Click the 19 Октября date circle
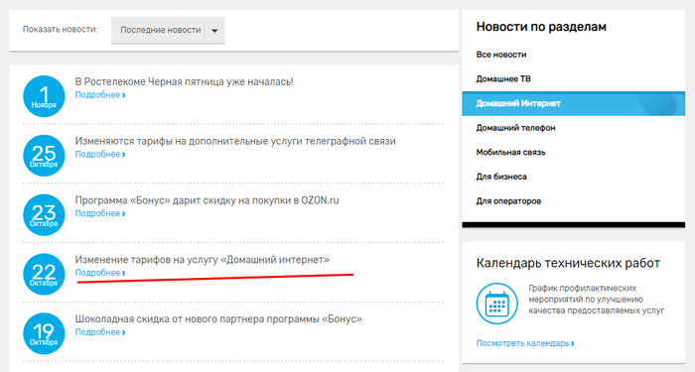Viewport: 695px width, 372px height. pos(44,333)
